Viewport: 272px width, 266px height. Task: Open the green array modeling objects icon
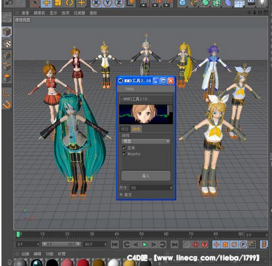pyautogui.click(x=217, y=3)
